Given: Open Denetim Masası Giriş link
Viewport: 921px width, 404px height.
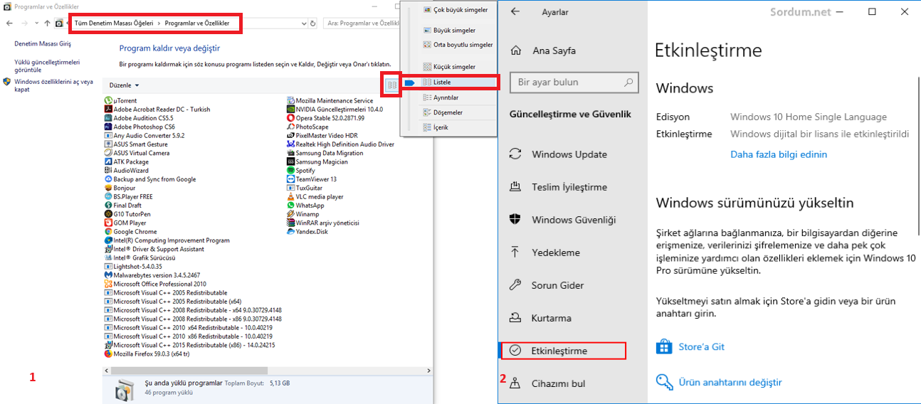Looking at the screenshot, I should pos(43,44).
